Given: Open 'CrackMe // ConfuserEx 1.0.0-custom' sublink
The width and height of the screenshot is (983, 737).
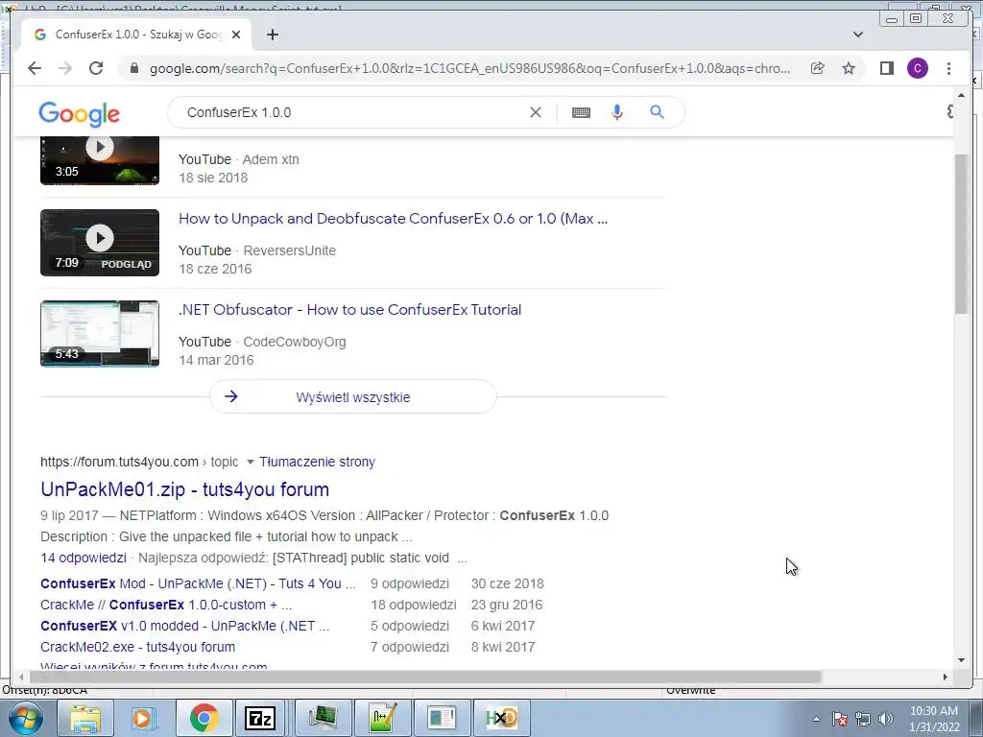Looking at the screenshot, I should point(166,605).
